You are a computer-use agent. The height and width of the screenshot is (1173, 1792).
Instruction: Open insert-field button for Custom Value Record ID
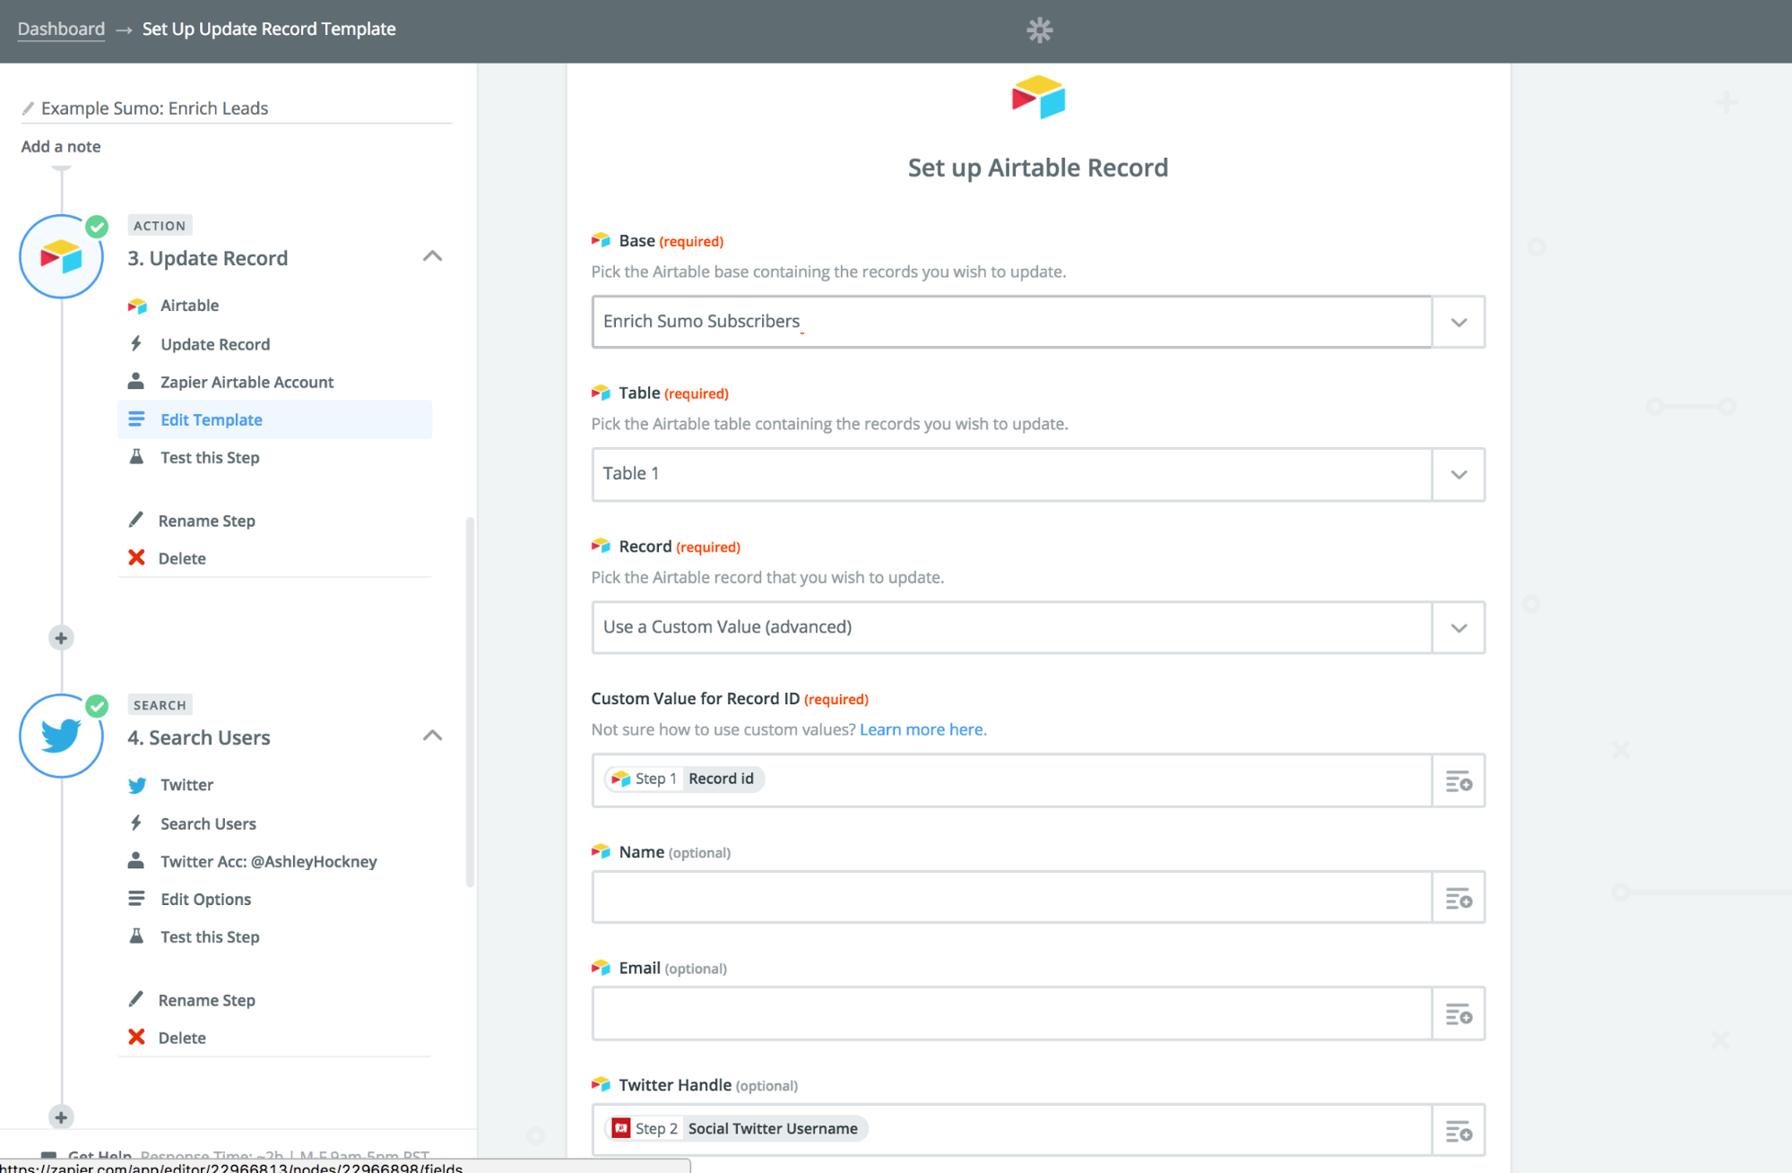1459,781
